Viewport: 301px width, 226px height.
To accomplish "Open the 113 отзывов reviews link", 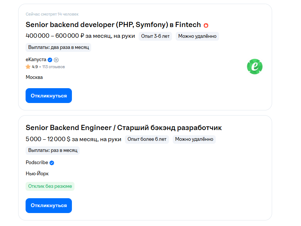I will pos(52,67).
